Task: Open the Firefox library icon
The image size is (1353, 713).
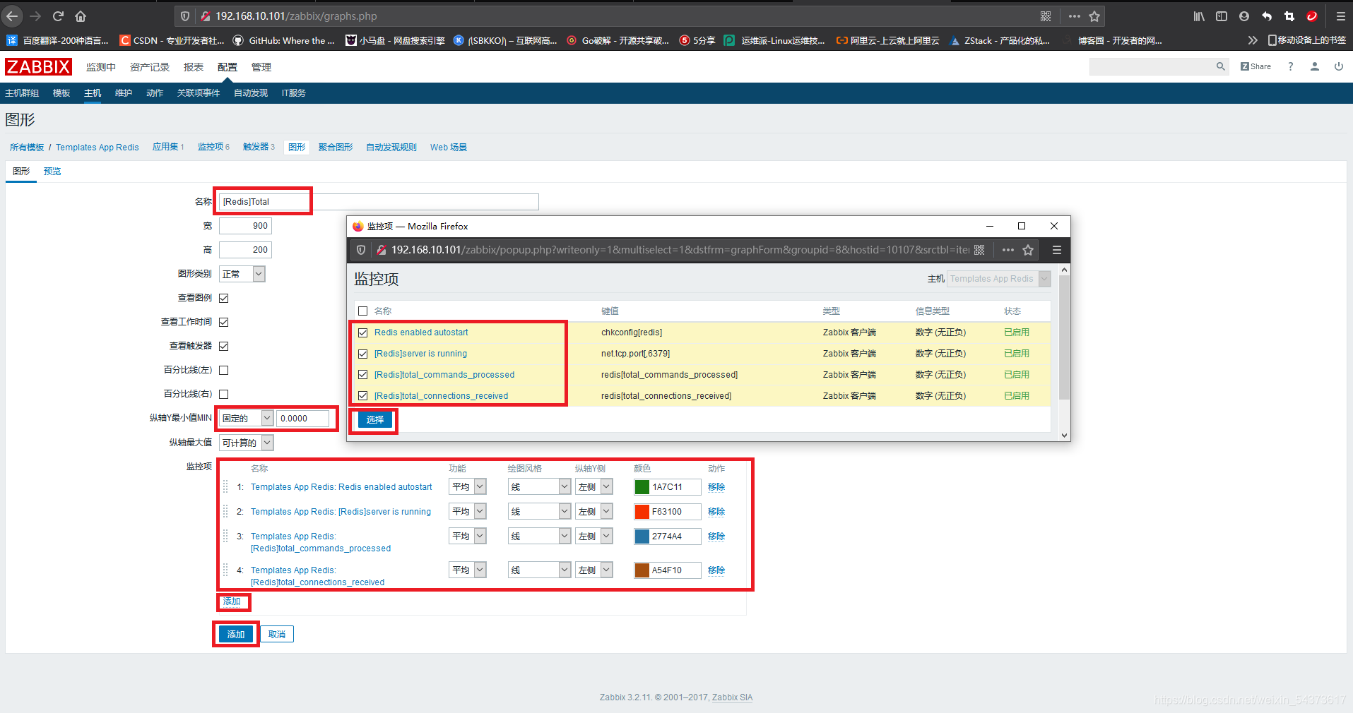Action: click(x=1199, y=16)
